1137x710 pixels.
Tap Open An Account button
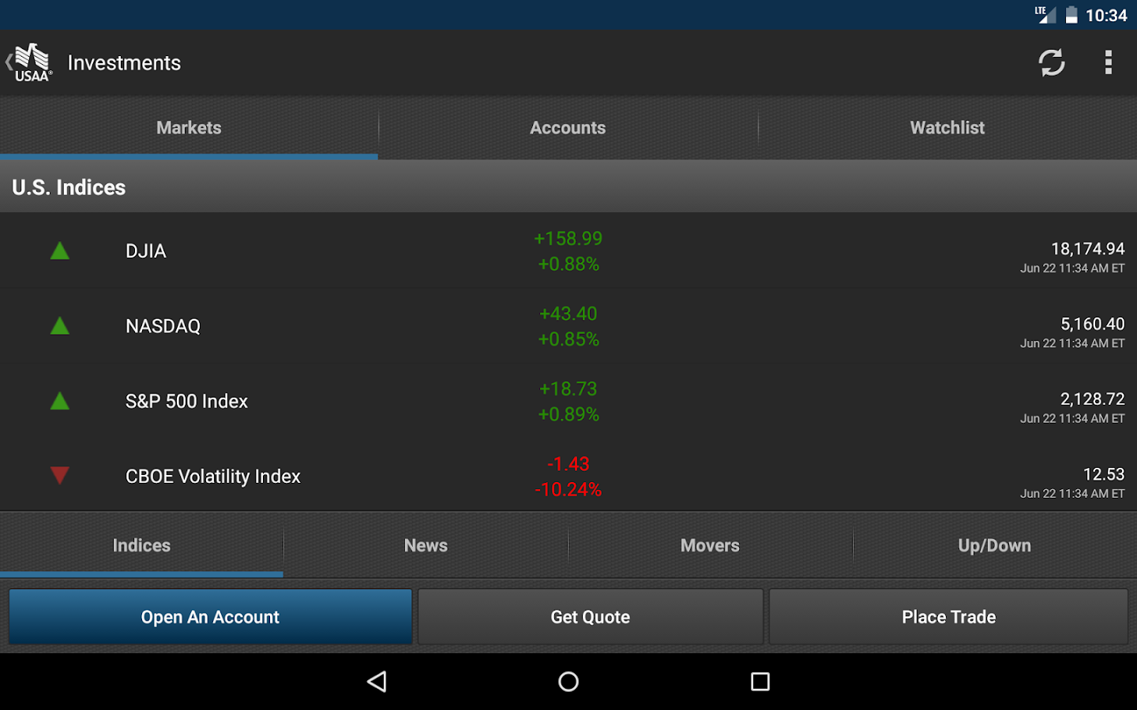(210, 617)
